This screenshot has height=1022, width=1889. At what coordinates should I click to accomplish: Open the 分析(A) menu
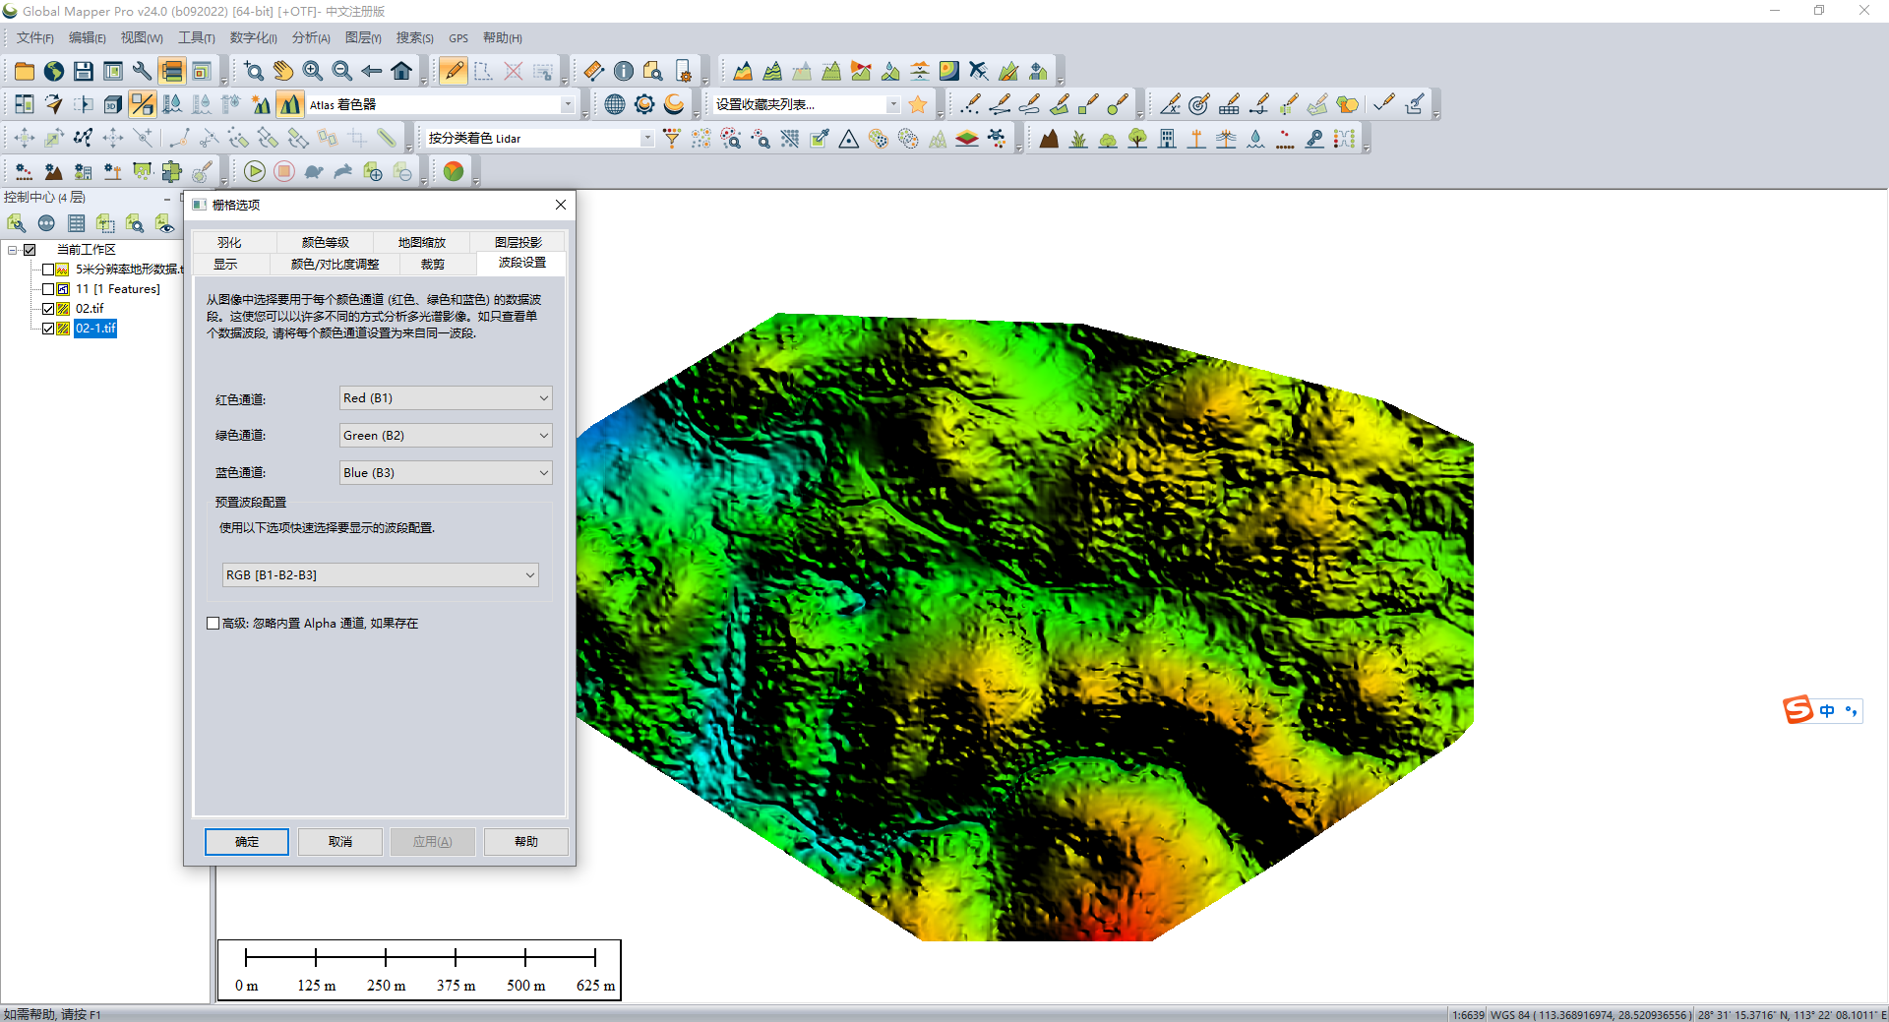tap(311, 37)
